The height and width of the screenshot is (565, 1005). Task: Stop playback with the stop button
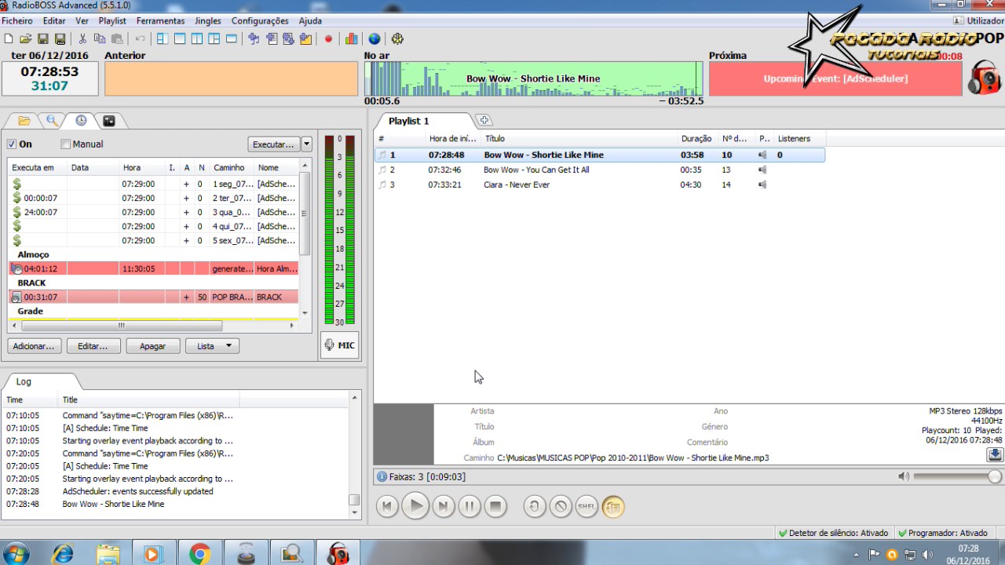(496, 507)
